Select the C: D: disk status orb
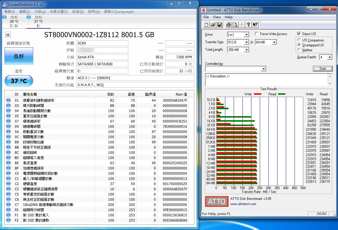 pyautogui.click(x=5, y=17)
